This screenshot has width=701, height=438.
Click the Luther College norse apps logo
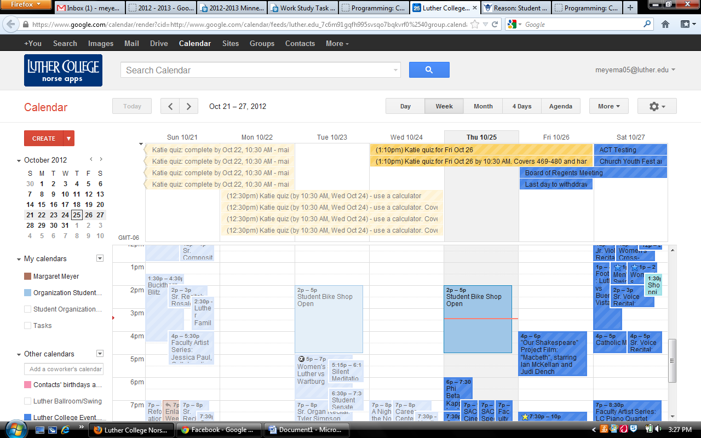(63, 70)
